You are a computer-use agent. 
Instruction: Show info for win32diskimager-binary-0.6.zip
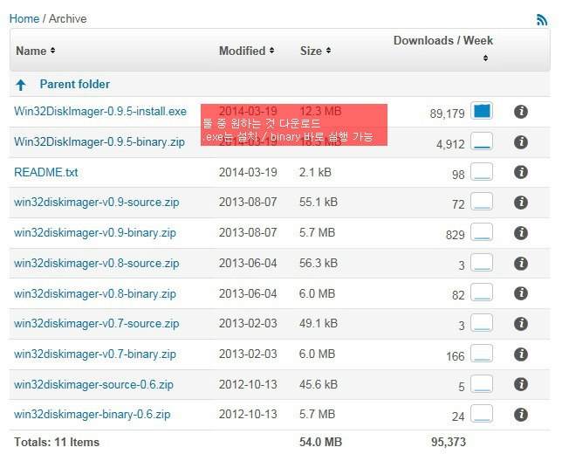521,415
